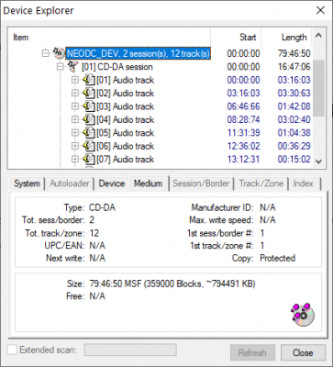Click the Length column header
The width and height of the screenshot is (333, 367).
tap(286, 38)
